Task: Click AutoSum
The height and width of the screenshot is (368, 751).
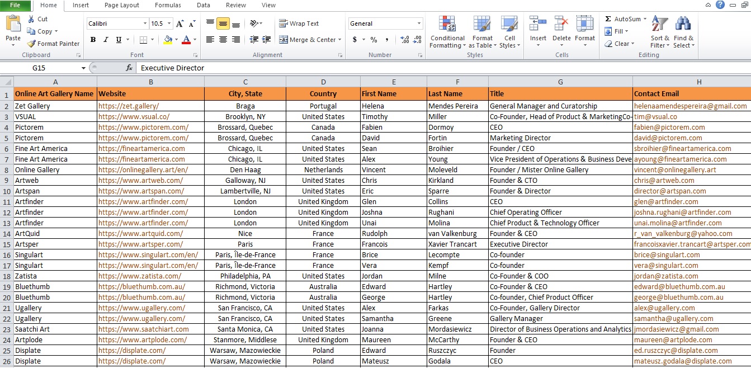Action: (622, 19)
